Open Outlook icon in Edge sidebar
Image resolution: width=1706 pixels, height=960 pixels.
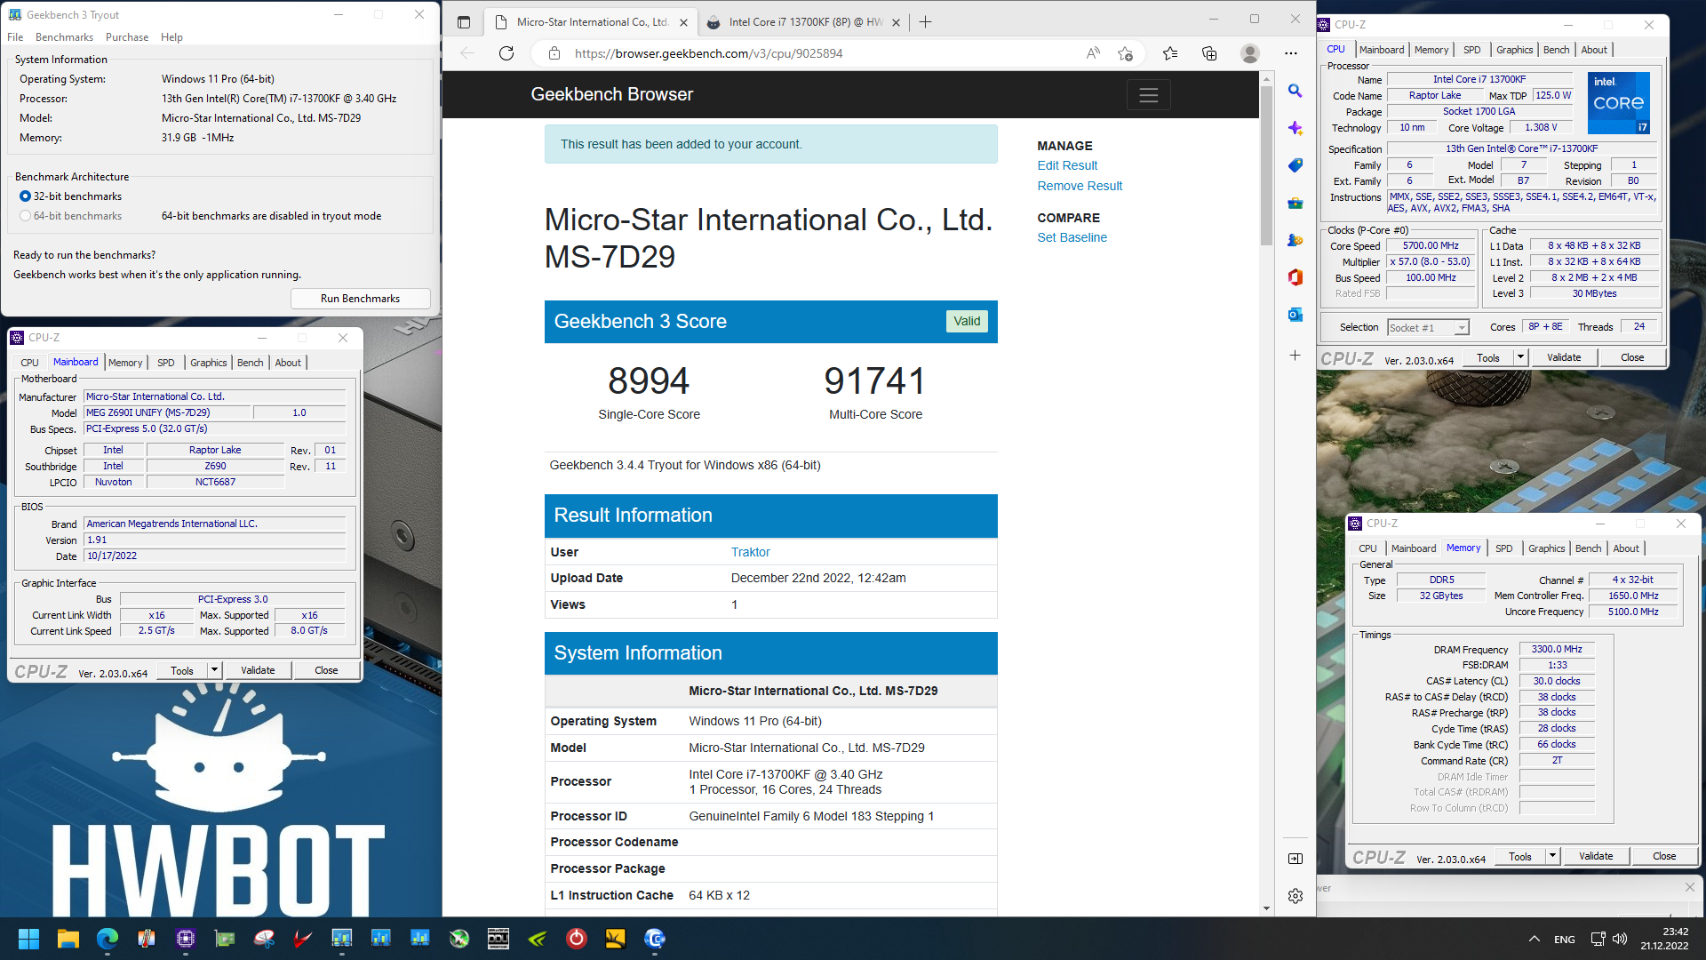click(x=1295, y=315)
